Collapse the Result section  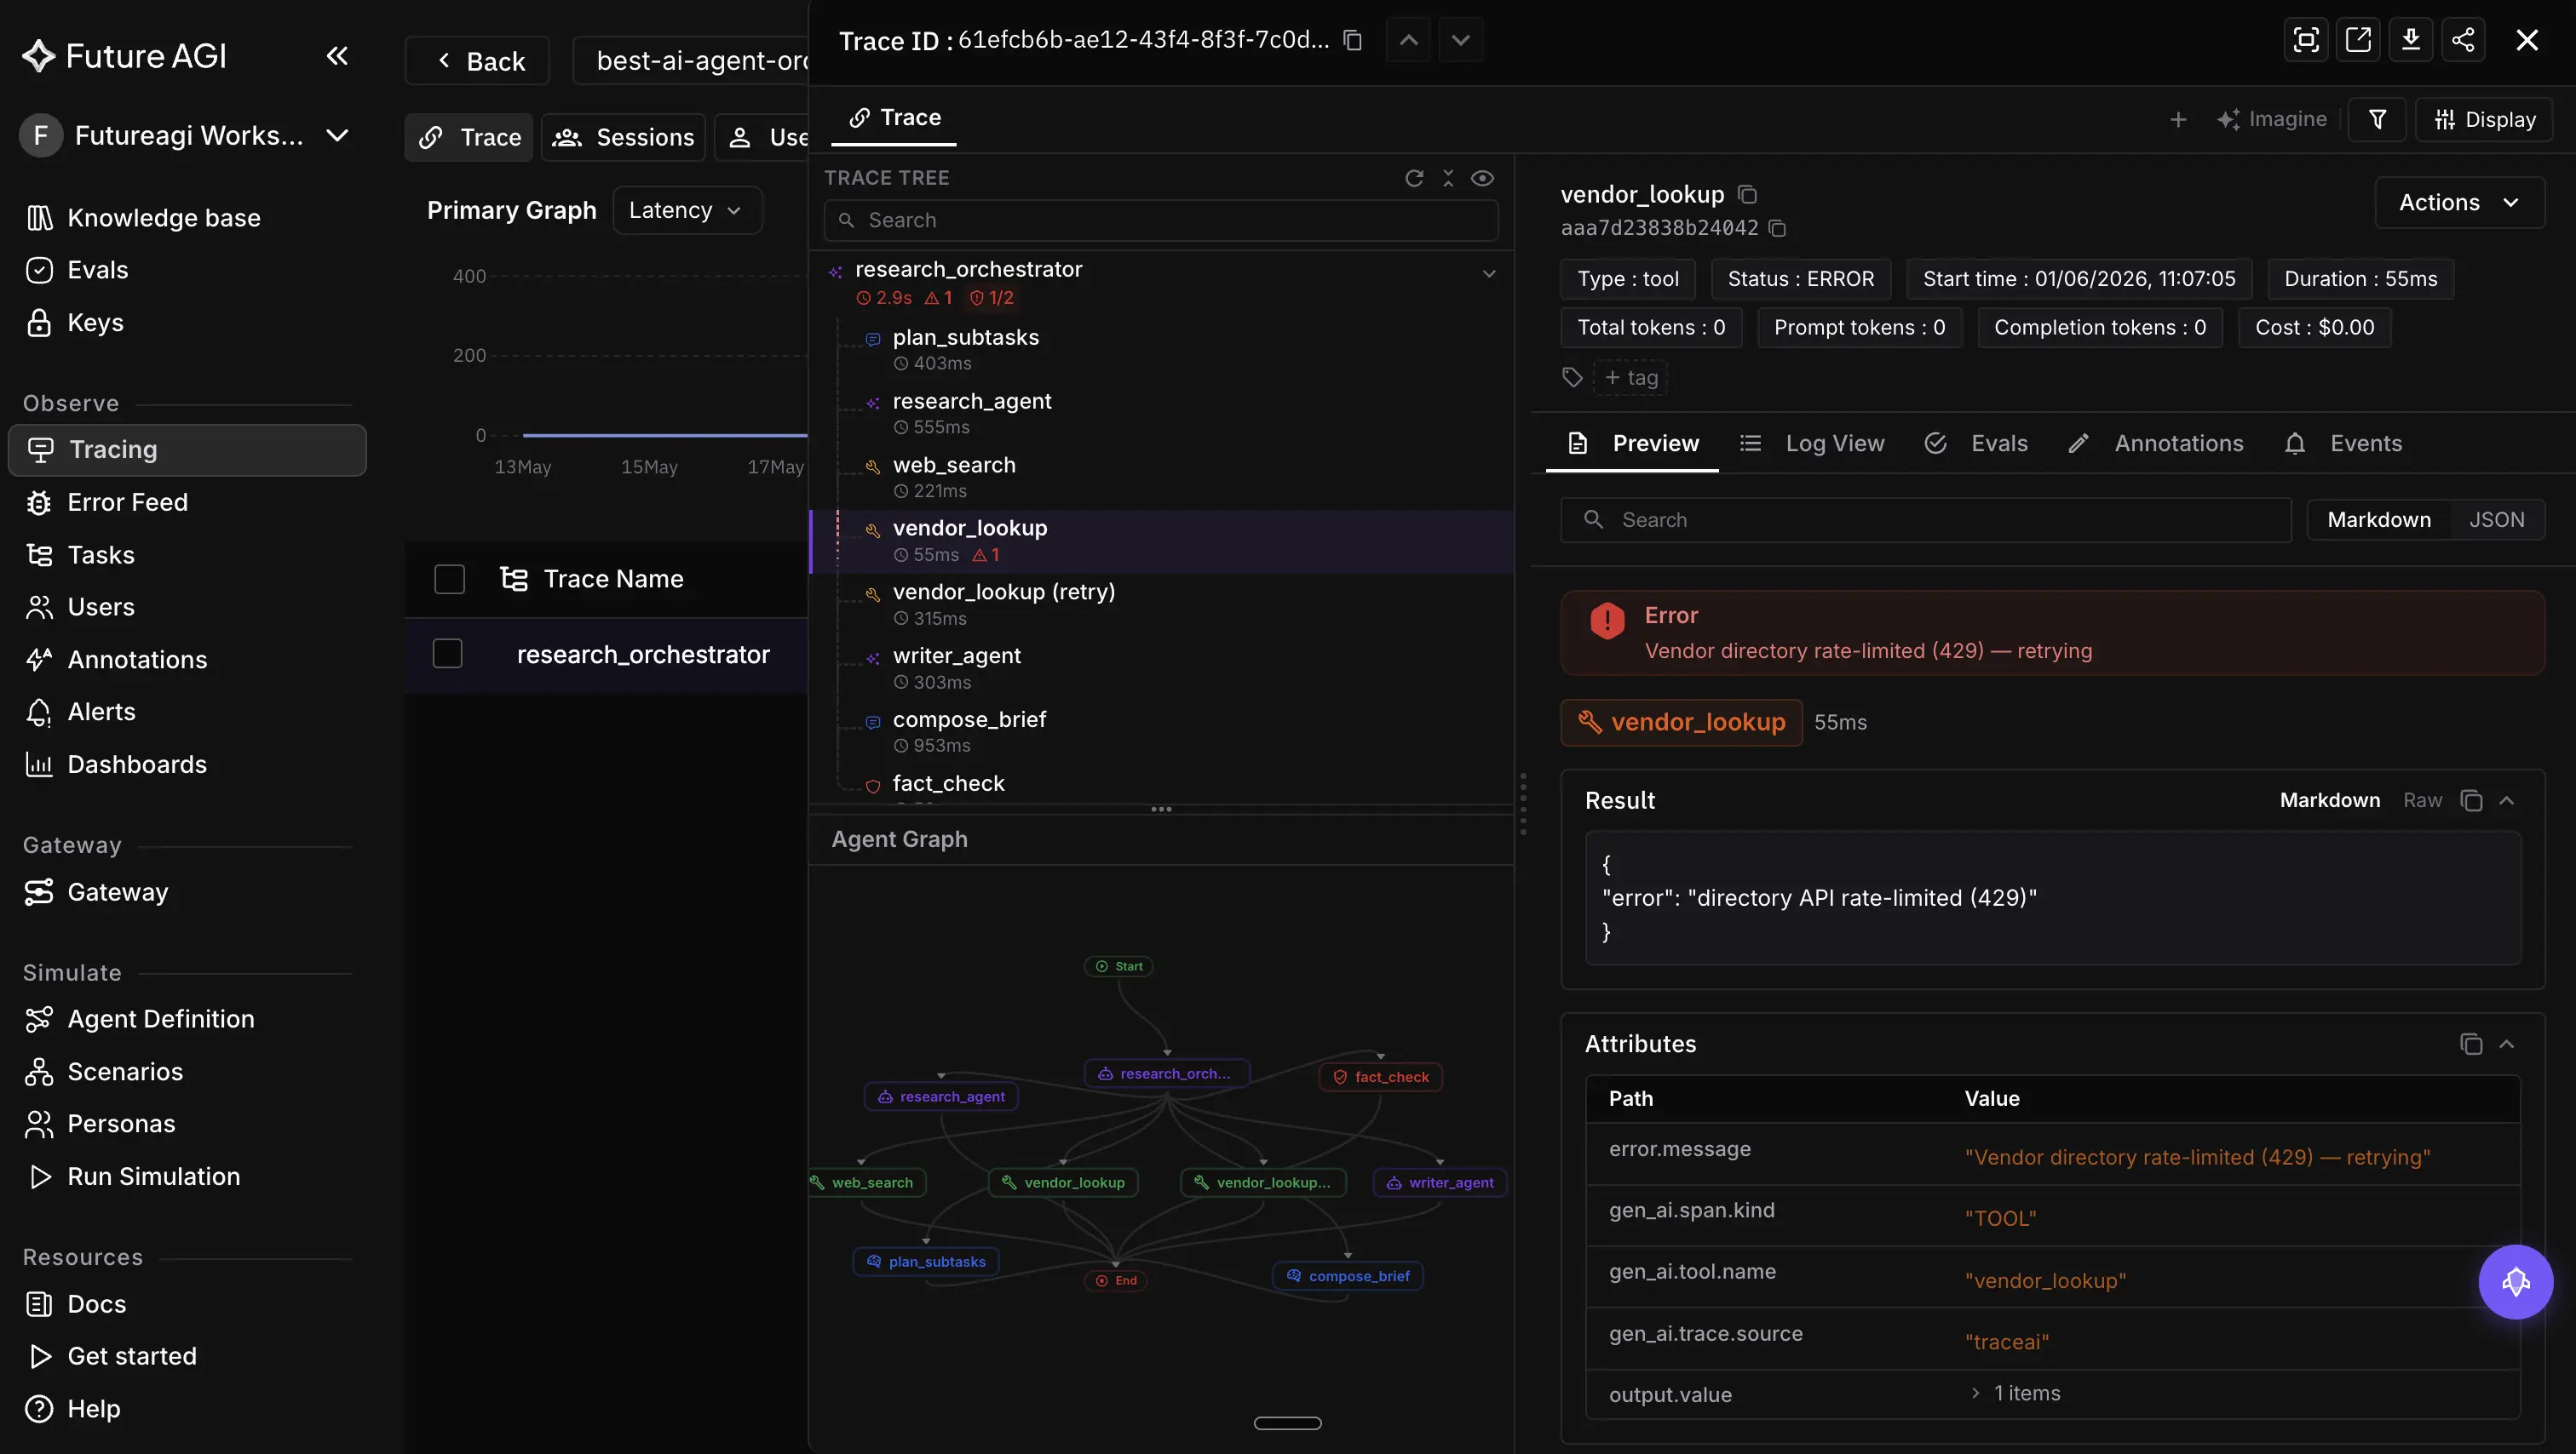2506,800
